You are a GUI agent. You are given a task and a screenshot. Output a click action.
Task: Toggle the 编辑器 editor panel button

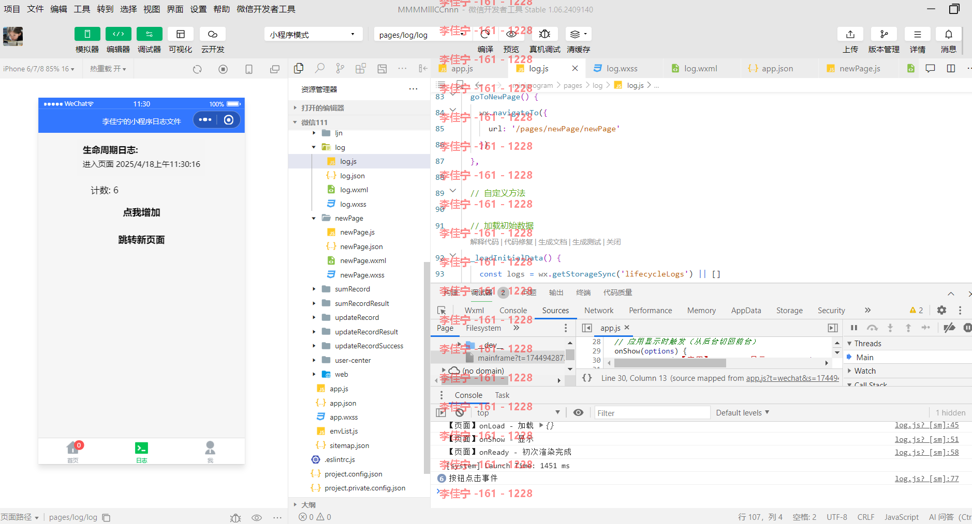pyautogui.click(x=118, y=34)
